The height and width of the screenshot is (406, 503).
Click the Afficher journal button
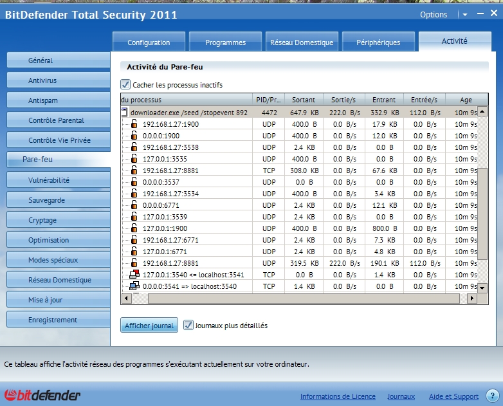(x=149, y=325)
